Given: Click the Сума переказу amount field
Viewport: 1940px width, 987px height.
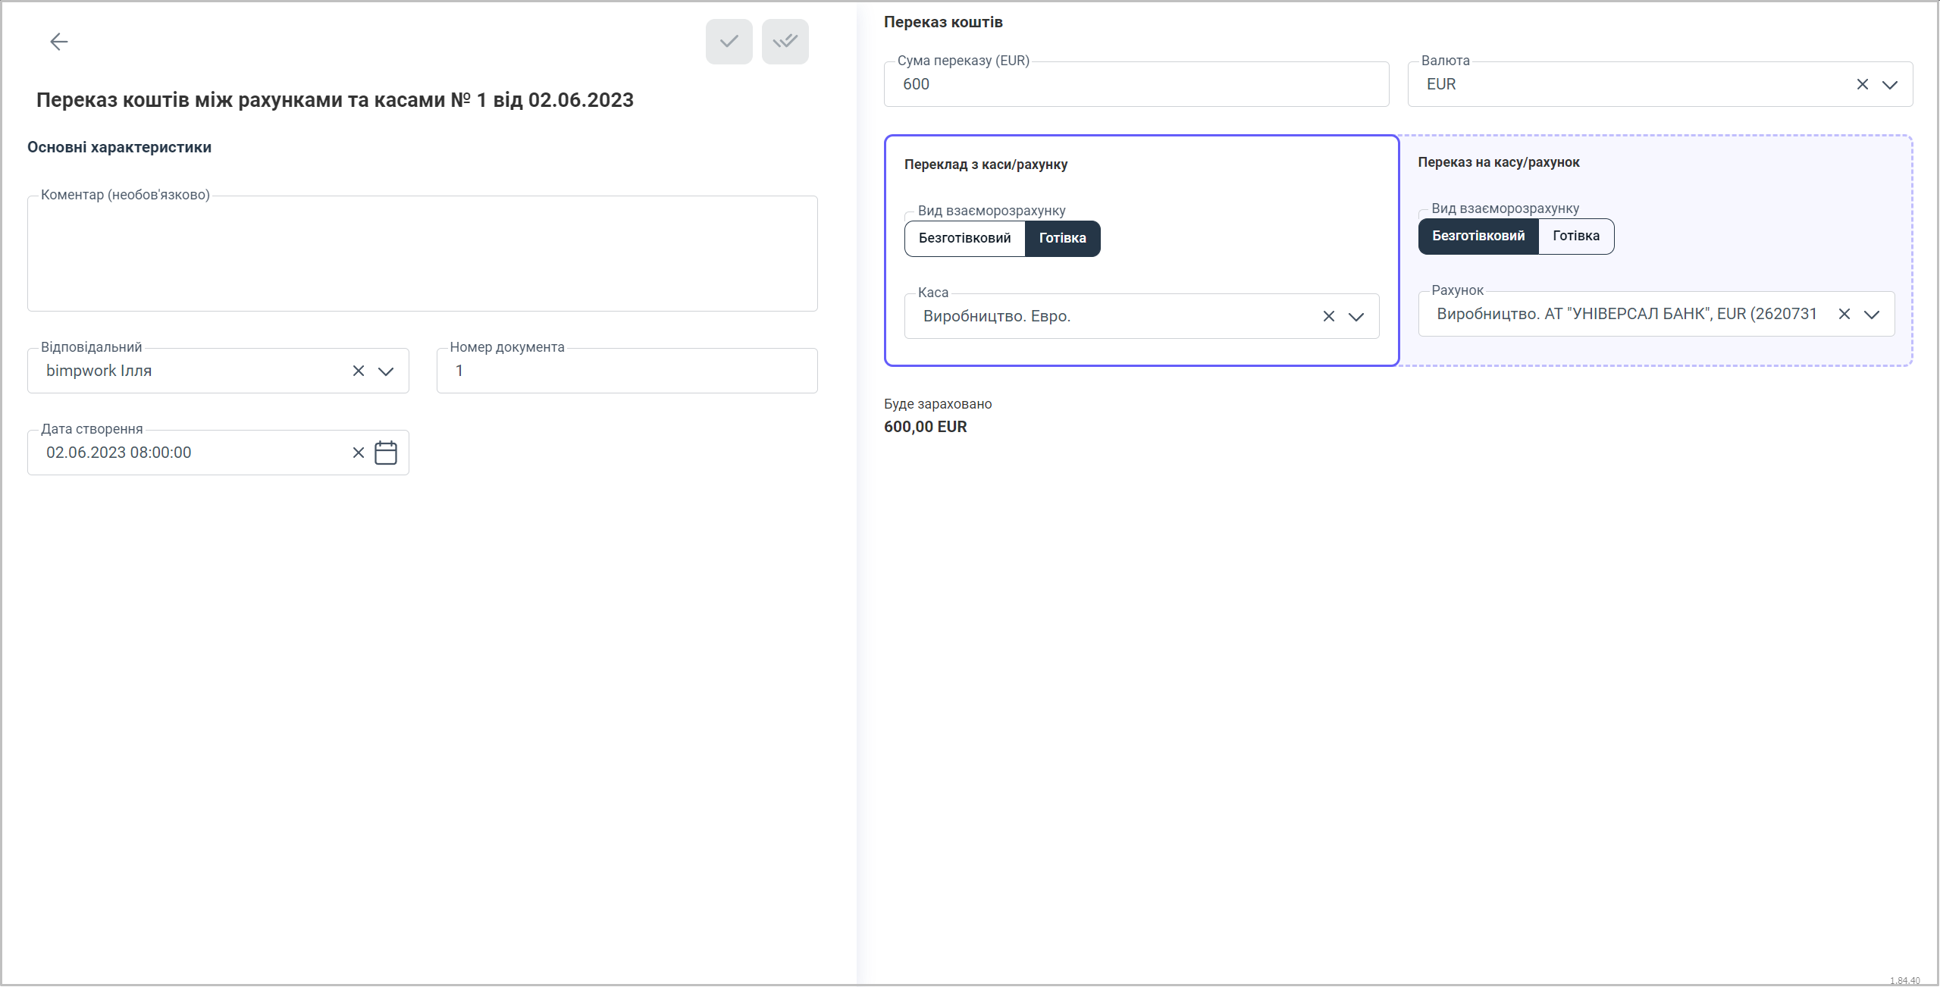Looking at the screenshot, I should 1136,84.
